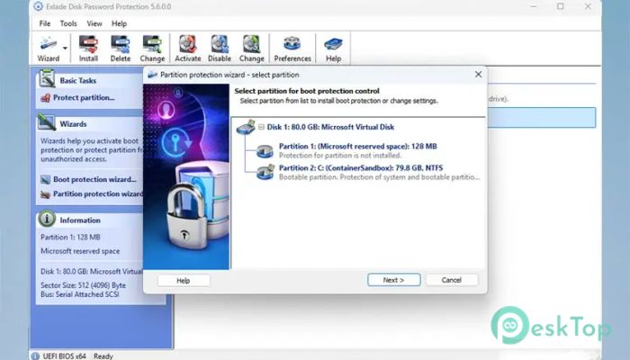Click the Wizards panel header icon
630x360 pixels.
click(x=47, y=122)
